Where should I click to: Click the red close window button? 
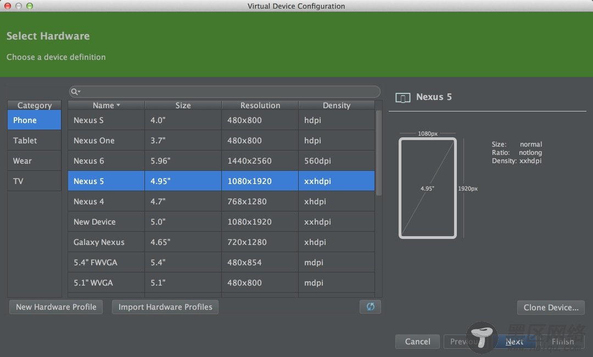(x=8, y=5)
